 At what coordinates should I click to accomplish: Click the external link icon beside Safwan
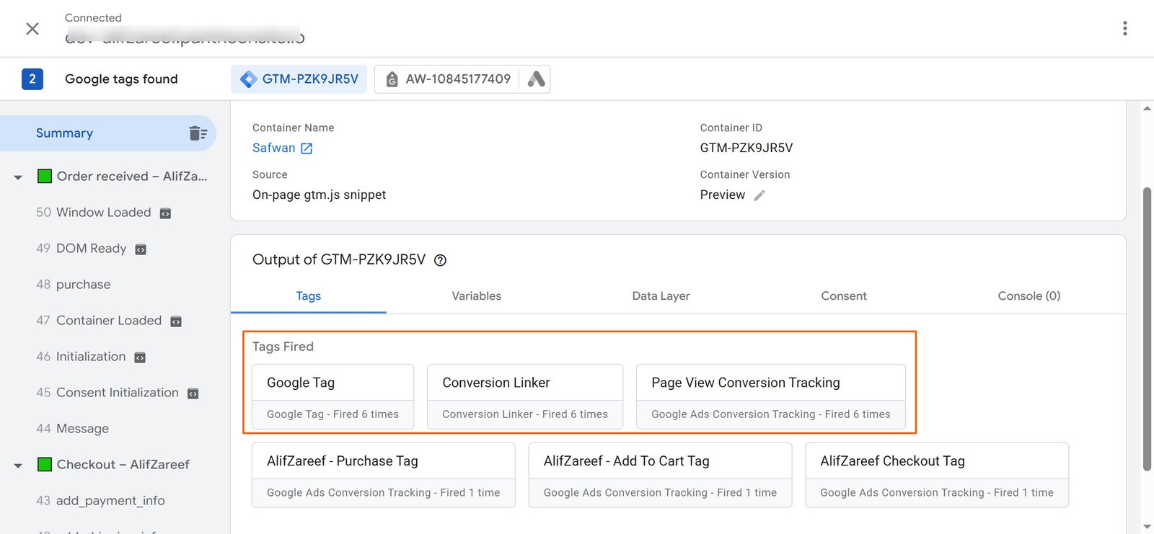[x=307, y=148]
